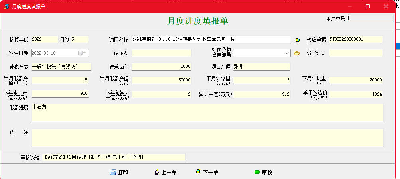Focus the 分公司 input field
Screen dimensions: 400x179
coord(356,53)
